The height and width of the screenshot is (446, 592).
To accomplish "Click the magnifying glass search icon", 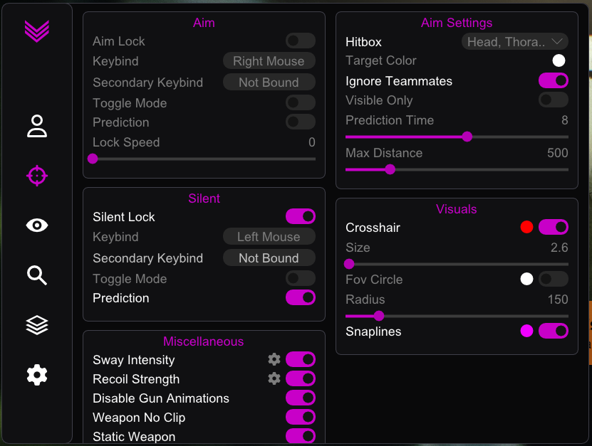I will [x=37, y=275].
